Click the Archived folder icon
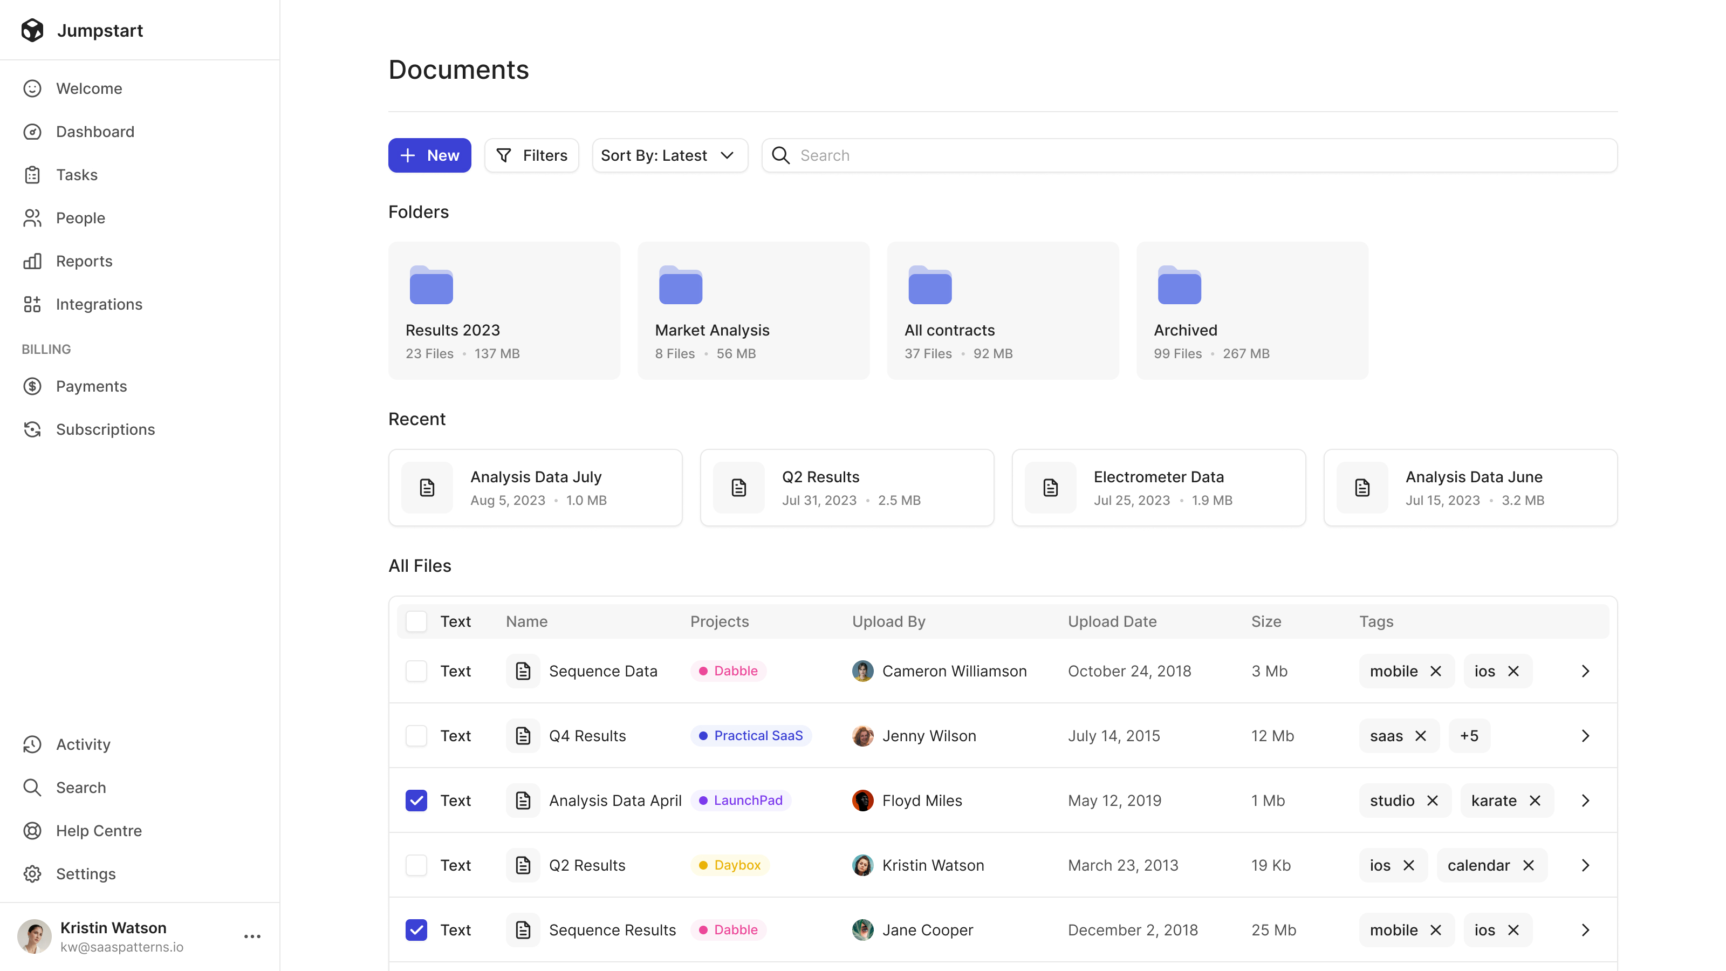Viewport: 1726px width, 971px height. coord(1179,285)
